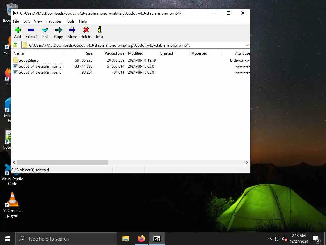Click the scroll left arrow
Viewport: 326px width, 245px height.
tap(14, 162)
